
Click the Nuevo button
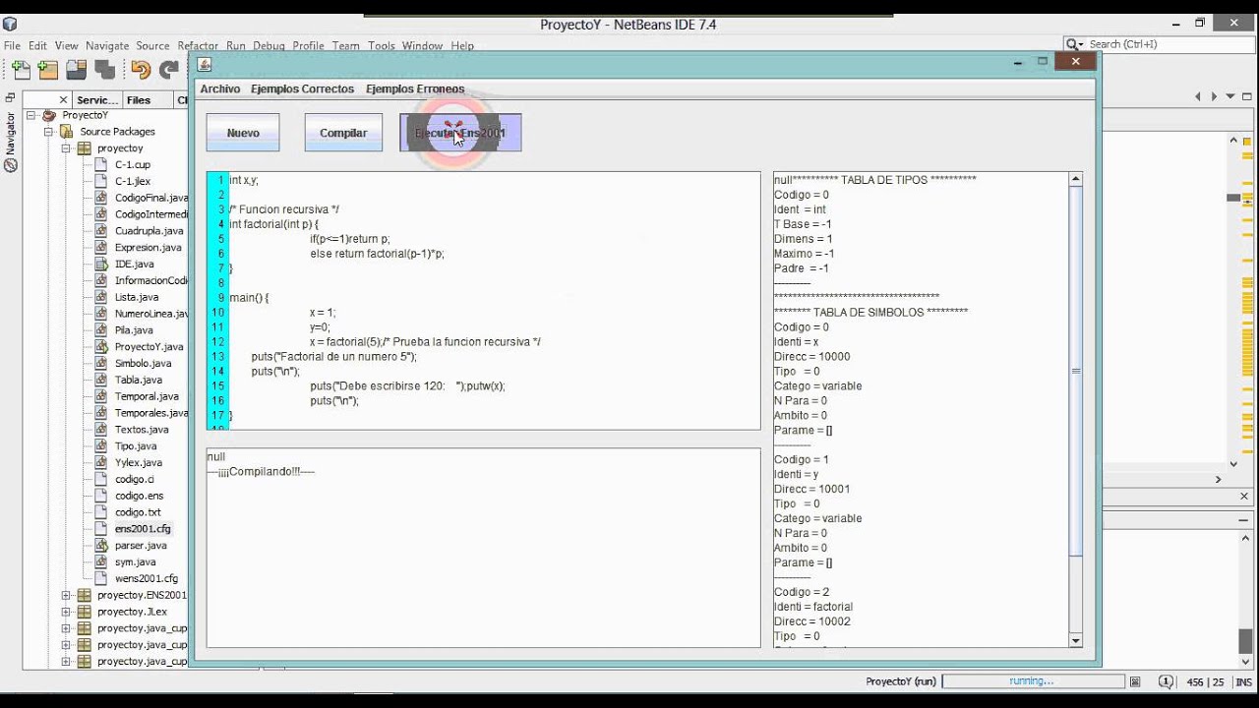coord(243,133)
